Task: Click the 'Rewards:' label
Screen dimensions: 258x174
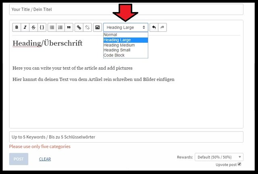Action: [x=185, y=157]
